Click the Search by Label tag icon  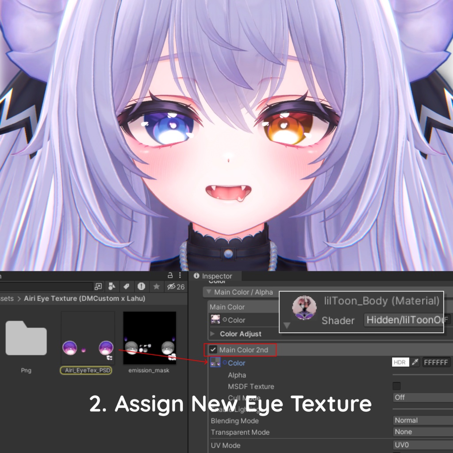click(126, 286)
